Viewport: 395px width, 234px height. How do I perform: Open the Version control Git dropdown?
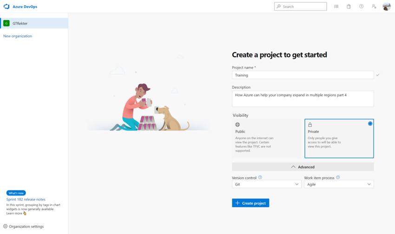[x=267, y=184]
